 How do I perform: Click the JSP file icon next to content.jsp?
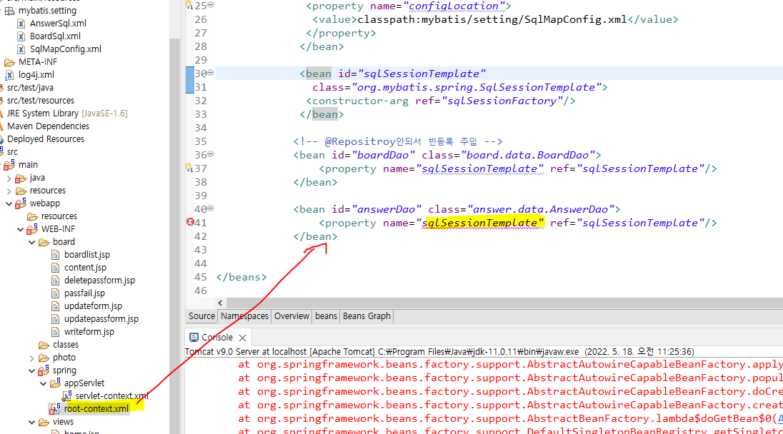[56, 268]
